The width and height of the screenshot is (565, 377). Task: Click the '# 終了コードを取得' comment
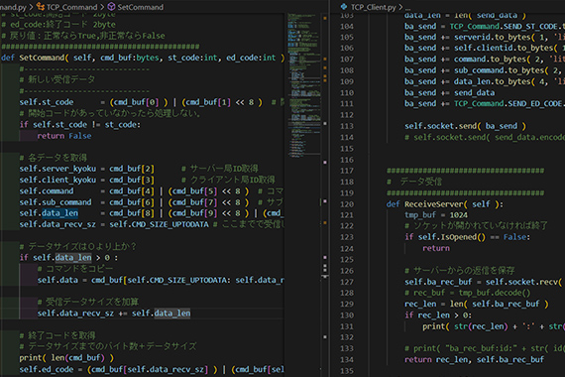[57, 335]
